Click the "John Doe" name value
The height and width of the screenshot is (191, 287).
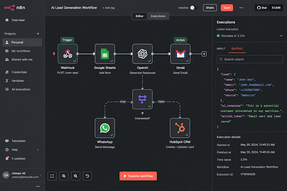point(246,80)
